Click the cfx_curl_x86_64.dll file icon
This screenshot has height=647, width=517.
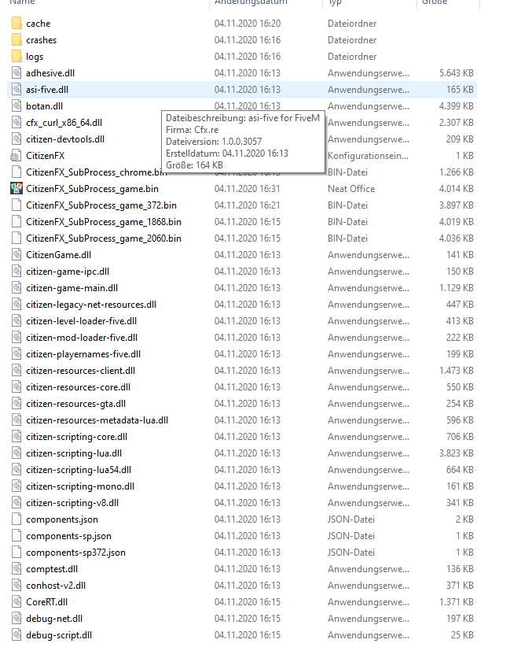click(x=16, y=123)
